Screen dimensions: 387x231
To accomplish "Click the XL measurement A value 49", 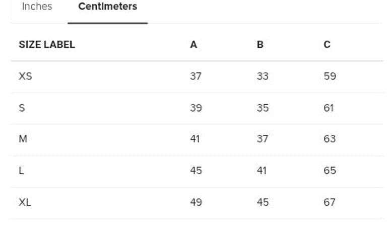I will pos(196,202).
